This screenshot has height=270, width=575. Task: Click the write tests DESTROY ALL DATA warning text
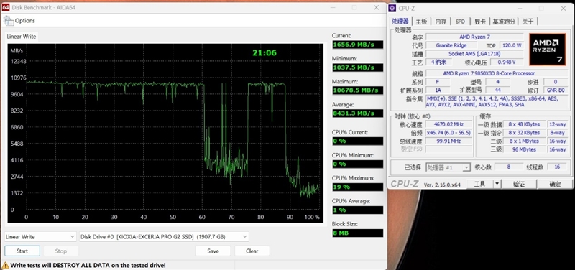pos(88,265)
